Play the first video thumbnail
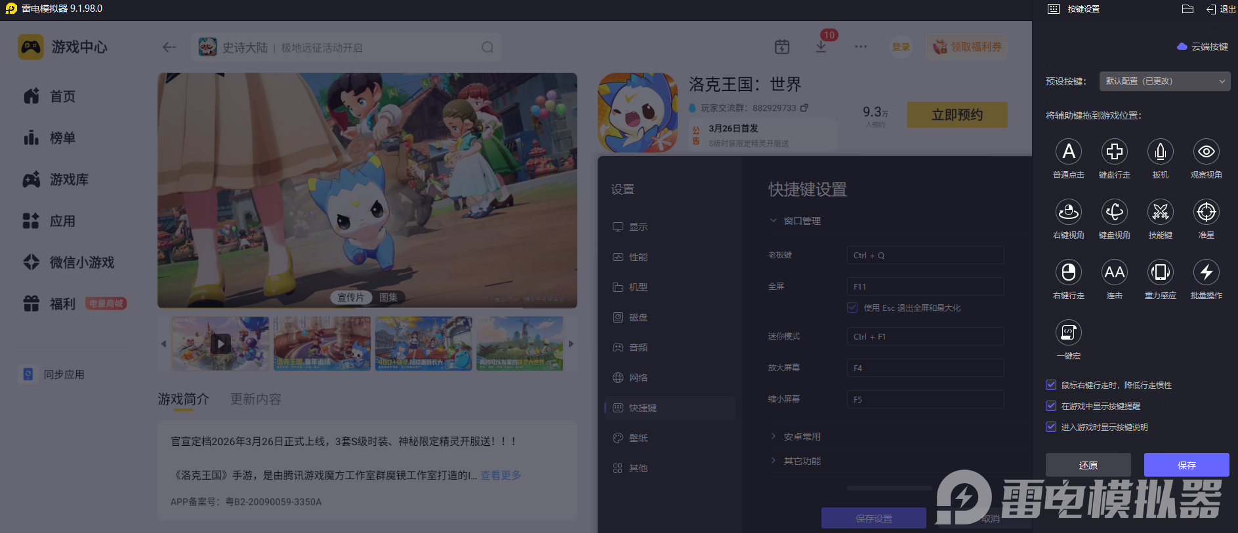This screenshot has height=533, width=1238. coord(220,344)
